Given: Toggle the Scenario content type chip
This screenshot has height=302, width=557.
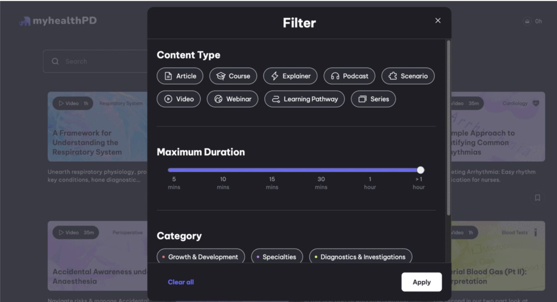Looking at the screenshot, I should pos(408,76).
